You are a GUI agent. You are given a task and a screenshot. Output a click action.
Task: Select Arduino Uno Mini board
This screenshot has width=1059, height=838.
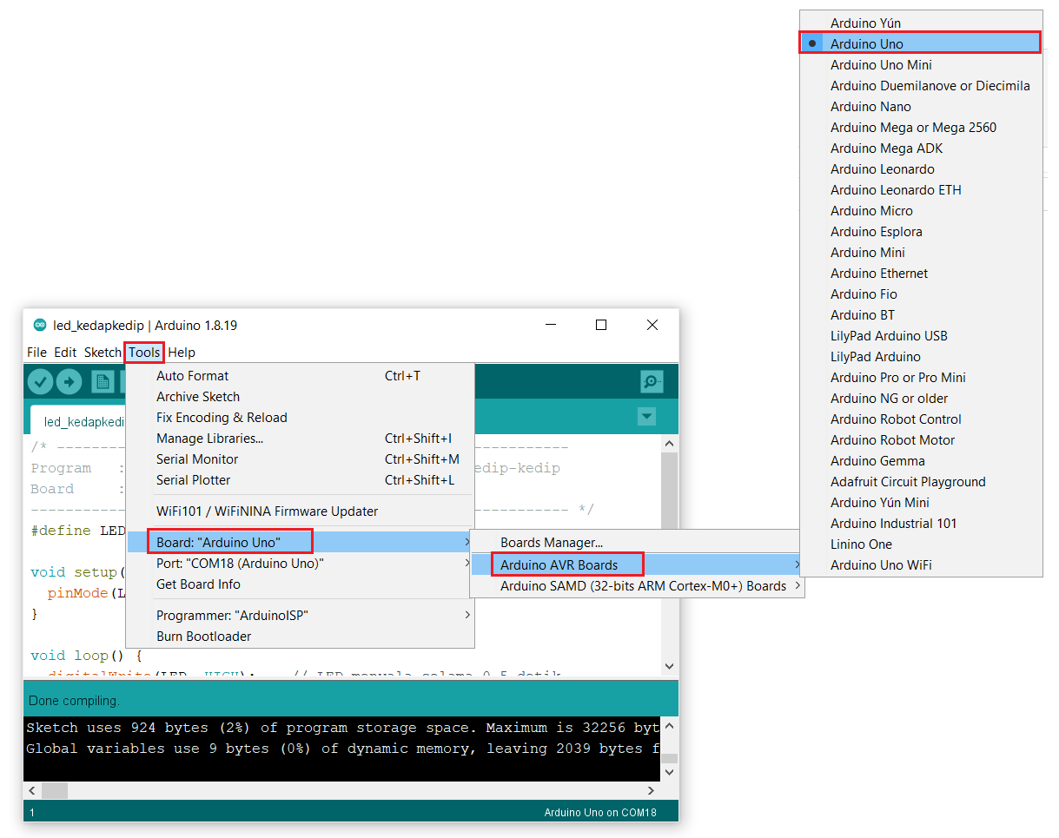pyautogui.click(x=921, y=65)
